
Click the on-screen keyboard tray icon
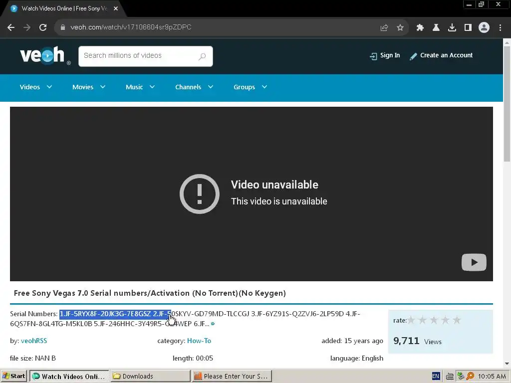450,377
